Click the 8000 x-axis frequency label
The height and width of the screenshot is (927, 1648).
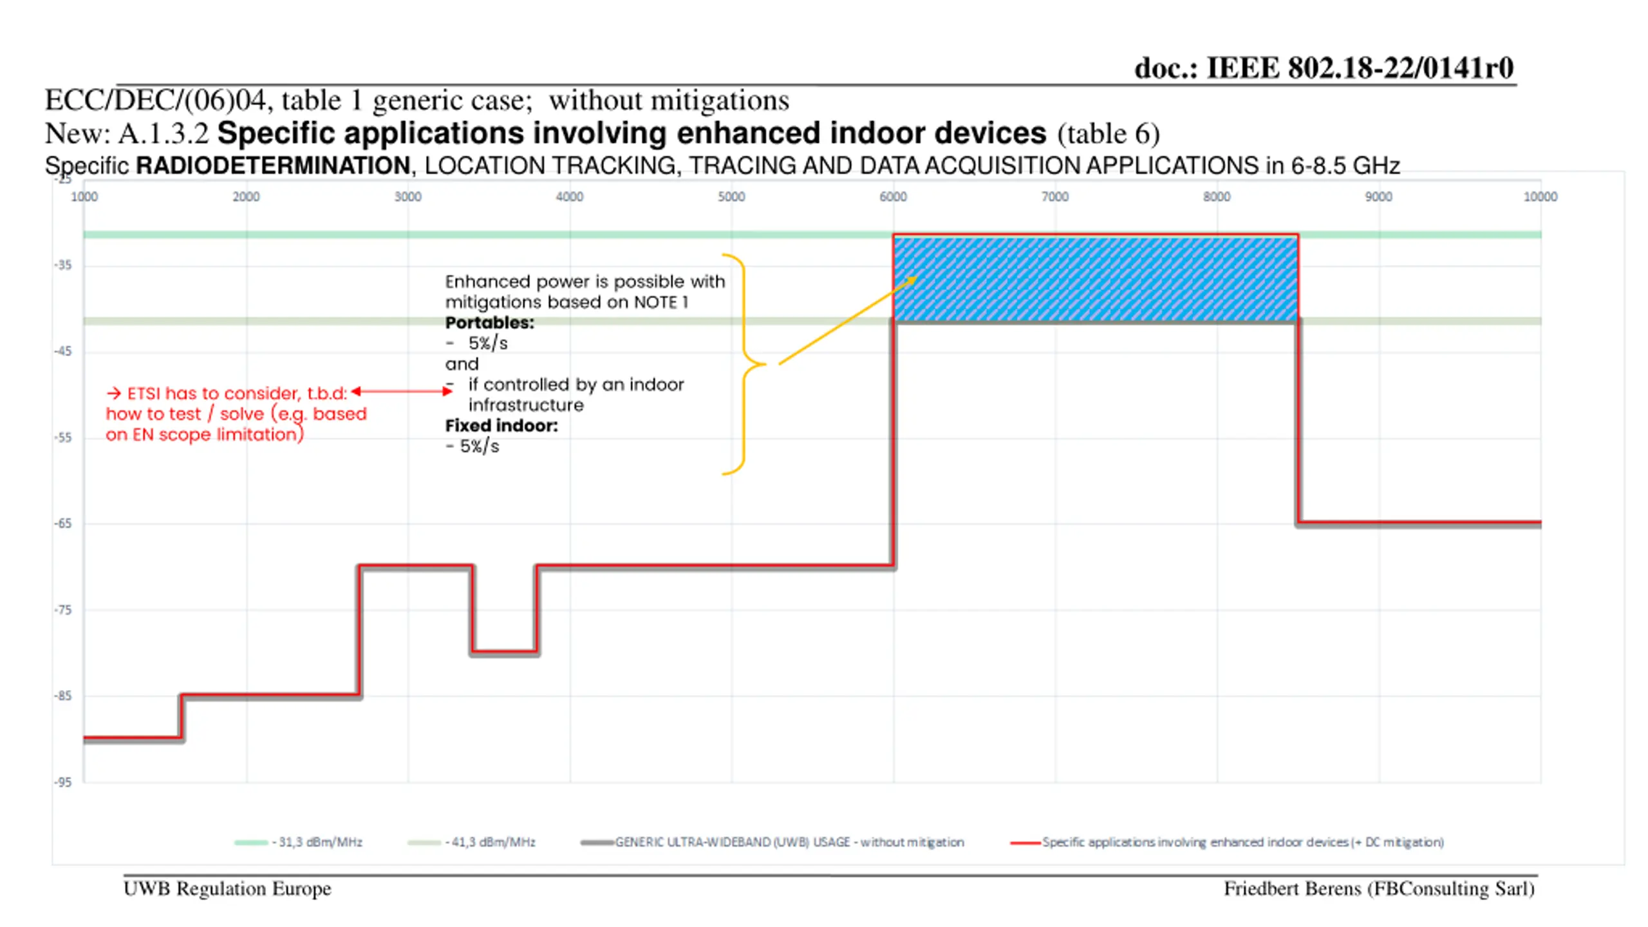(x=1217, y=196)
